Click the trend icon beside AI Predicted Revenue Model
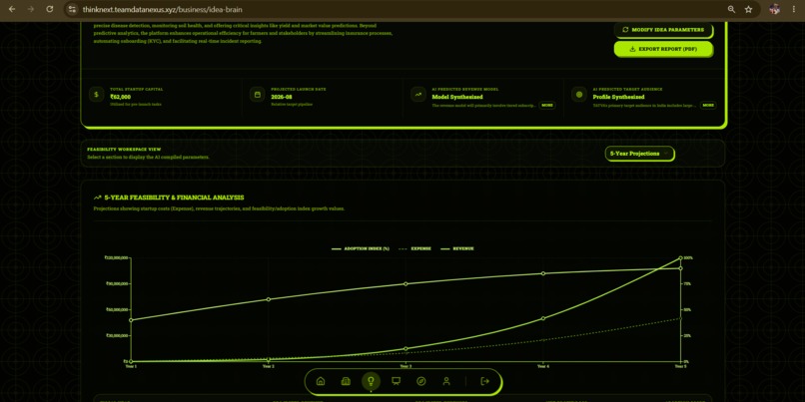This screenshot has height=402, width=805. (x=418, y=95)
